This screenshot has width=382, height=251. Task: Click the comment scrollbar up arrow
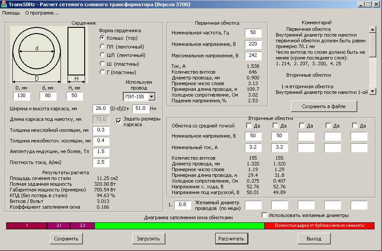tap(372, 30)
